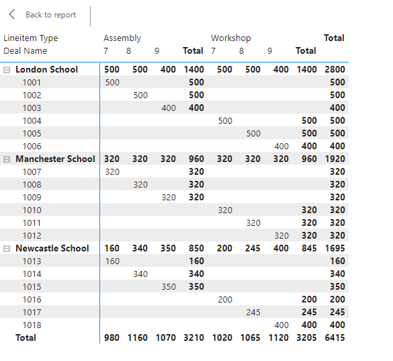Select the Workshop column header

click(x=231, y=38)
